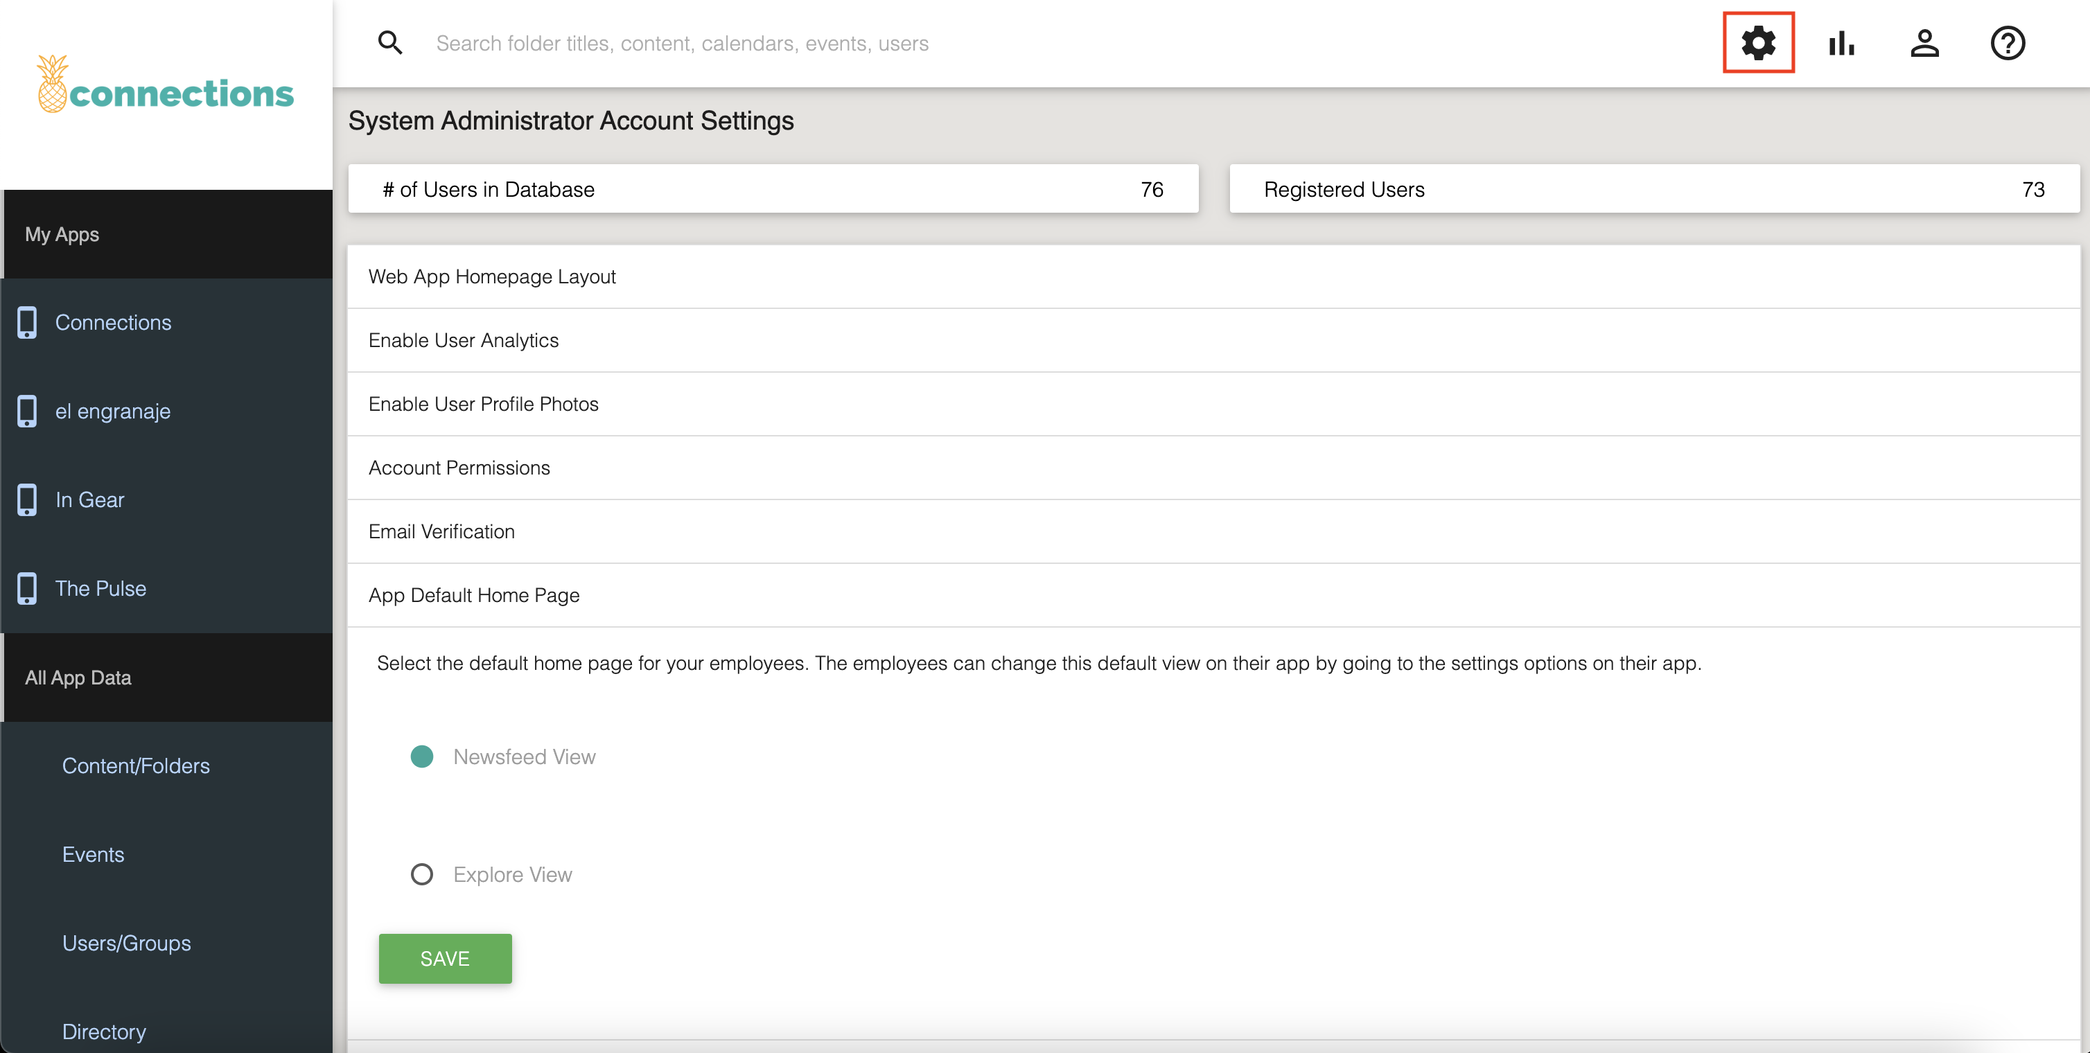Click the Registered Users count card
This screenshot has width=2090, height=1053.
(1655, 189)
